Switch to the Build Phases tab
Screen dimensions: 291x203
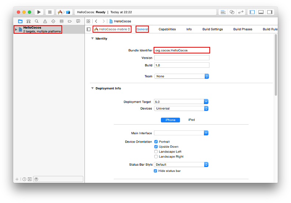[x=243, y=29]
